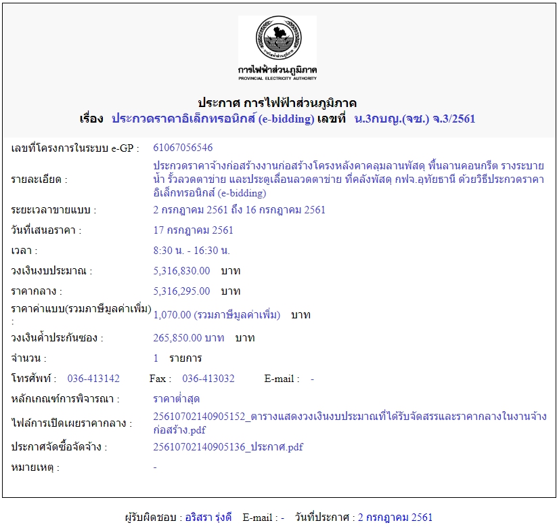Screen dimensions: 559x527
Task: Open the 25610702140905136_ประกาศ.pdf link
Action: point(228,447)
